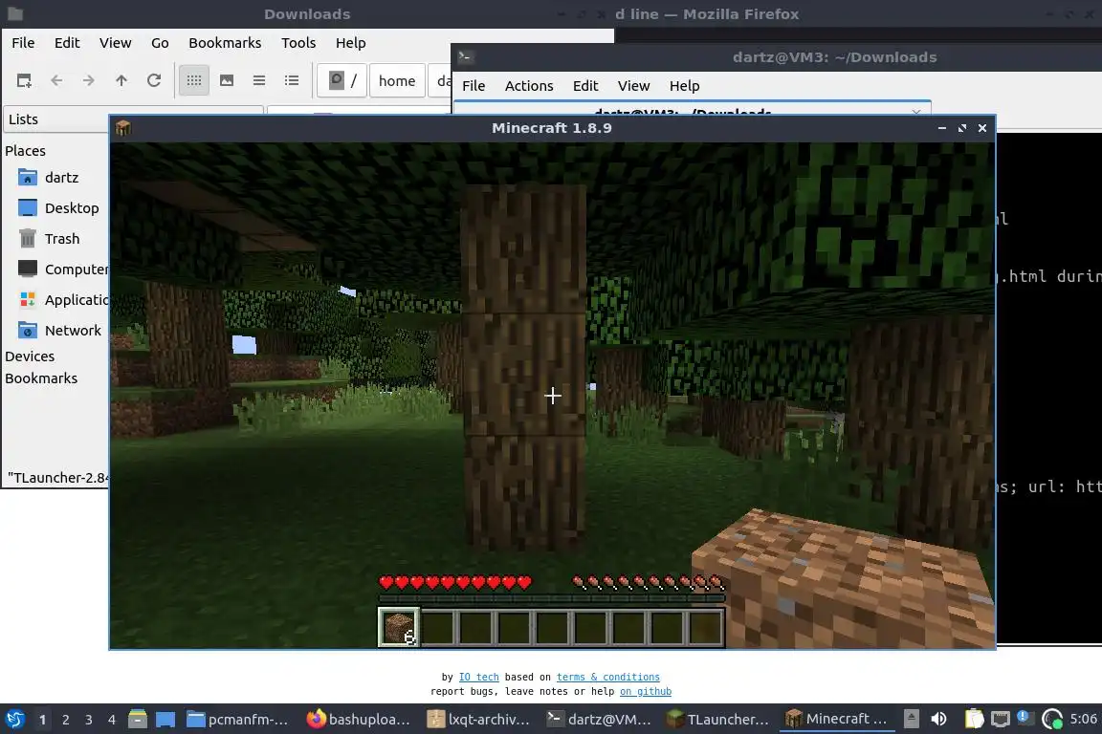Screen dimensions: 1102x734
Task: Switch to dartz@VM terminal taskbar window
Action: pos(600,720)
